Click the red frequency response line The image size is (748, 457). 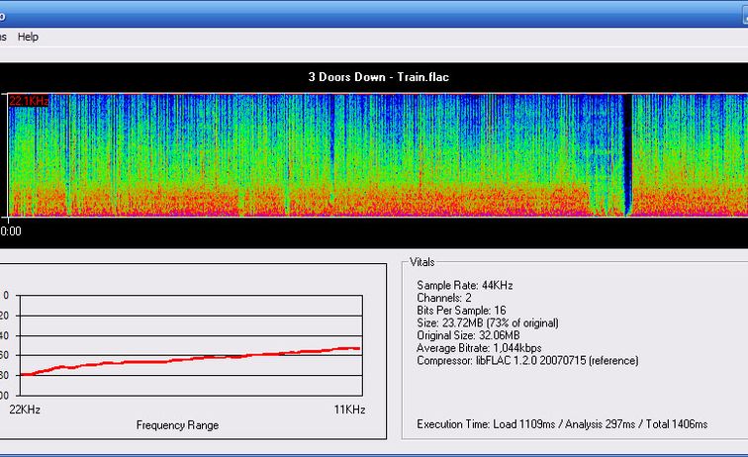198,360
